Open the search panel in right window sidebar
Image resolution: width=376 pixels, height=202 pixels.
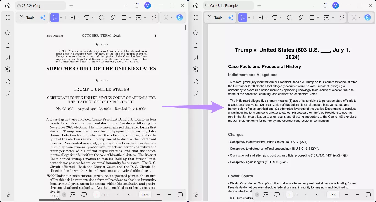click(x=196, y=33)
